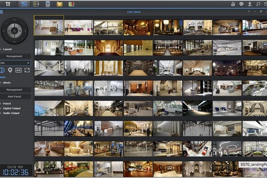Expand the Audio Output section

tap(10, 113)
